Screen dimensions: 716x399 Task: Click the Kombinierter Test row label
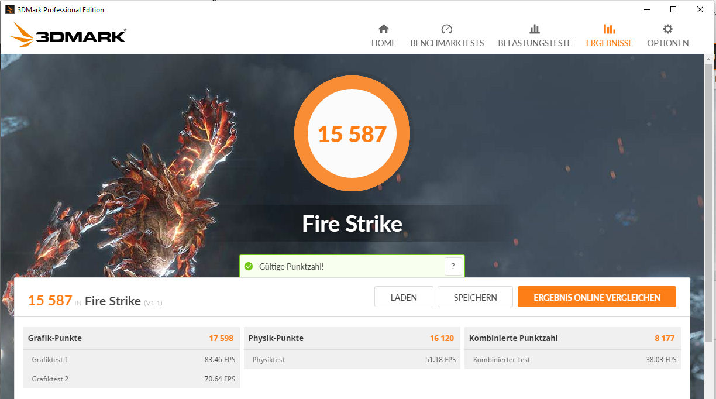point(502,360)
